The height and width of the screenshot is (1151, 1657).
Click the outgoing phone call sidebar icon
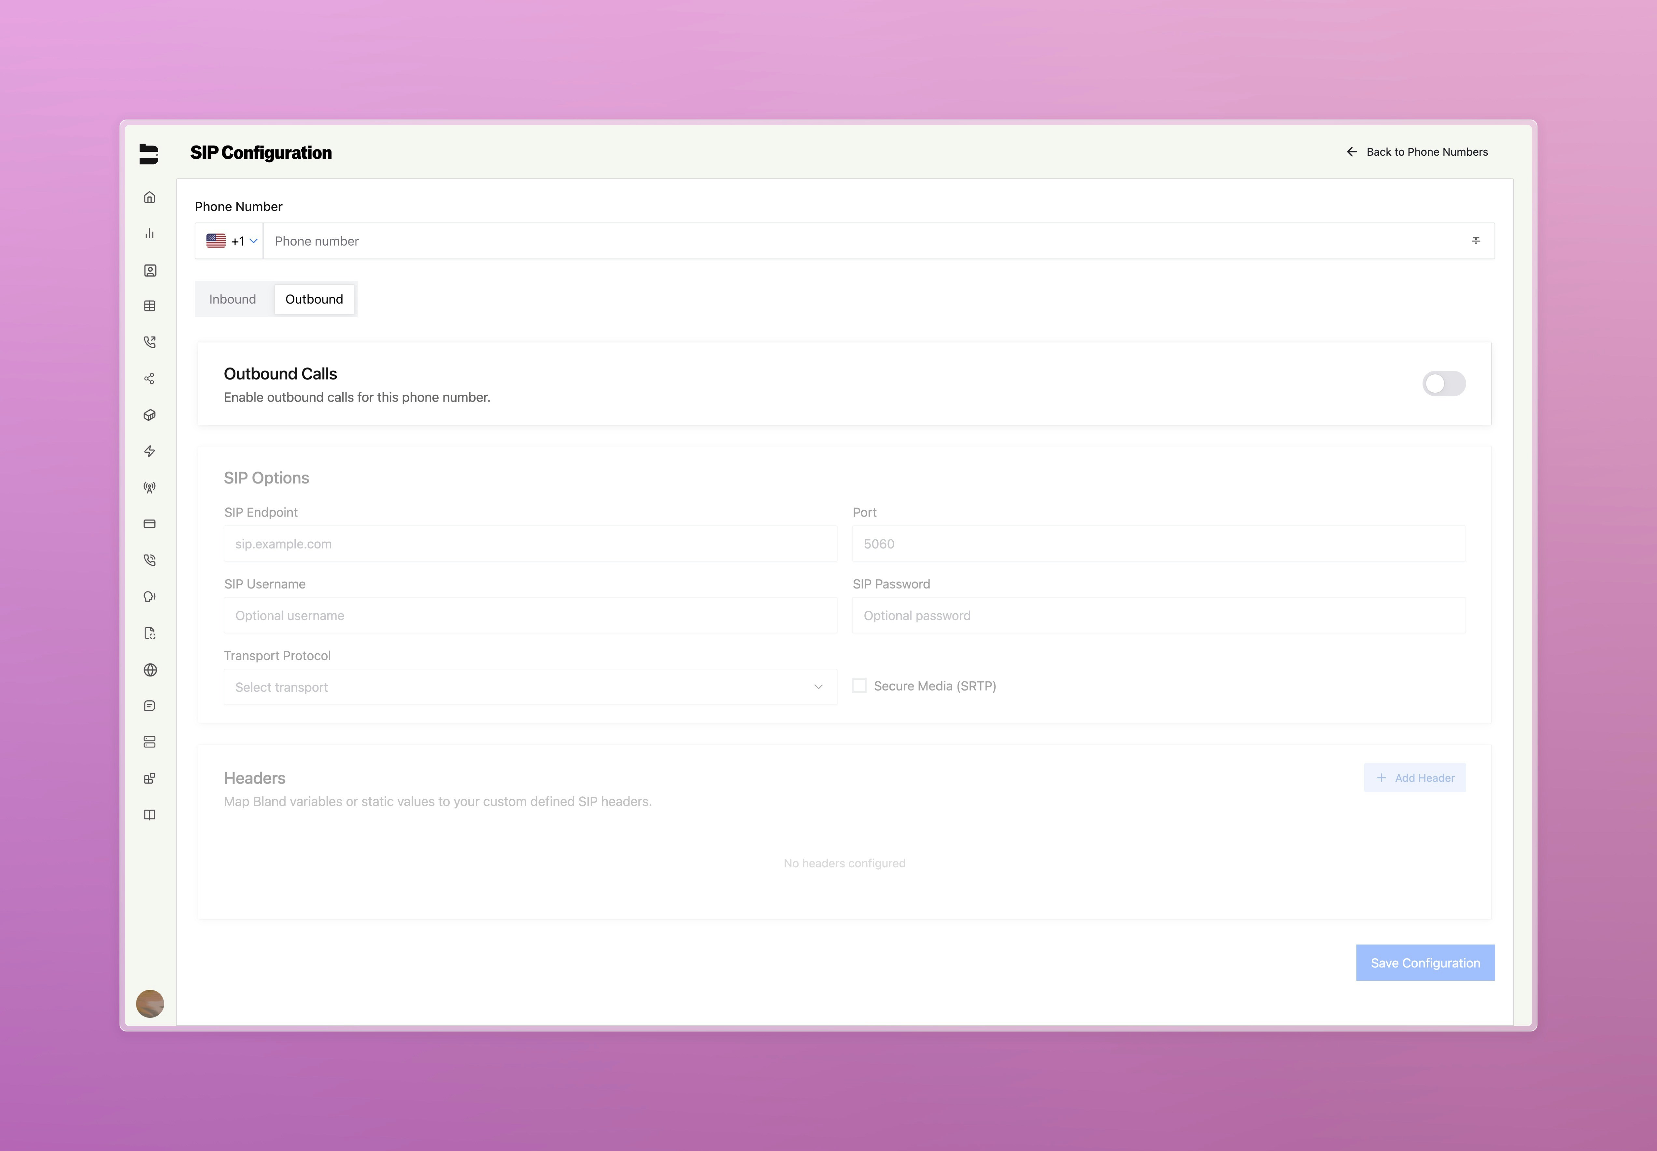point(149,342)
